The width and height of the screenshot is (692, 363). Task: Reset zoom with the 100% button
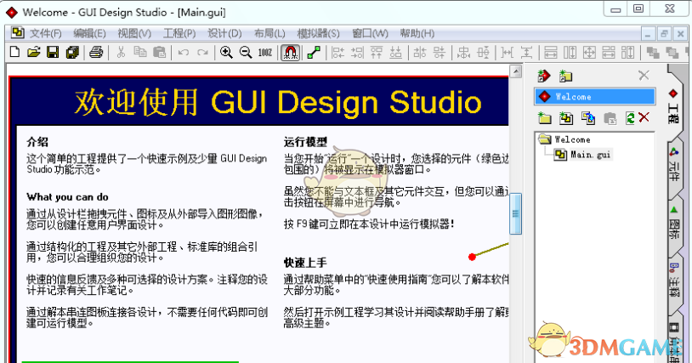pos(264,53)
